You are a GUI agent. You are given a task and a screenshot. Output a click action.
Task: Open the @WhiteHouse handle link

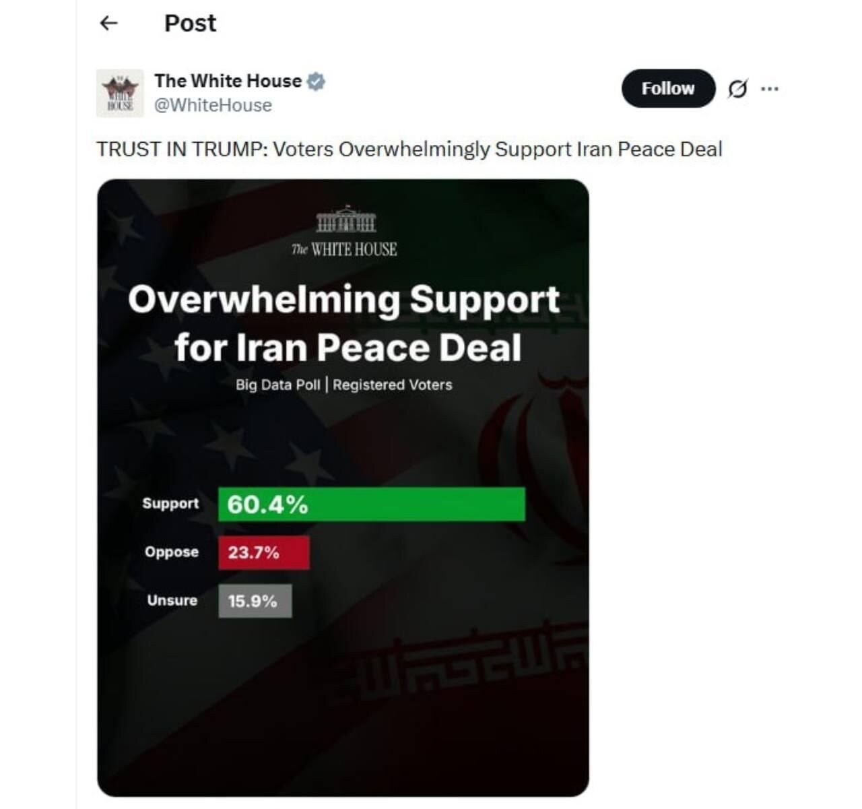point(213,105)
